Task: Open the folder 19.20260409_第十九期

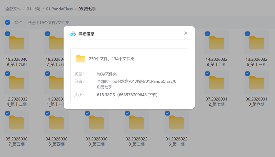Action: (x=16, y=43)
